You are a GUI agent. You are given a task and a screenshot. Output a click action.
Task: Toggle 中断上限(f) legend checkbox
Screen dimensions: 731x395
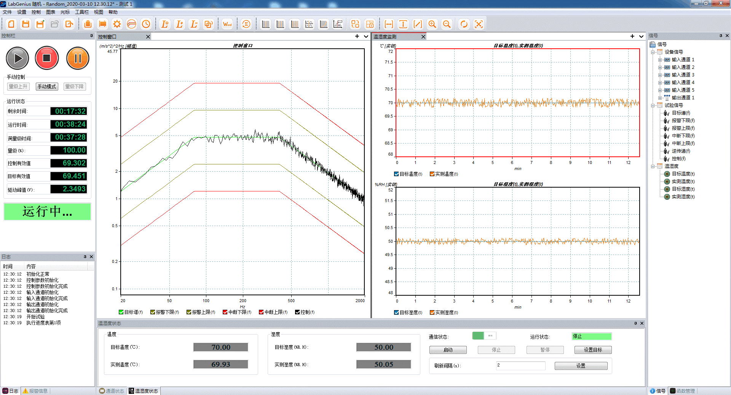point(261,312)
